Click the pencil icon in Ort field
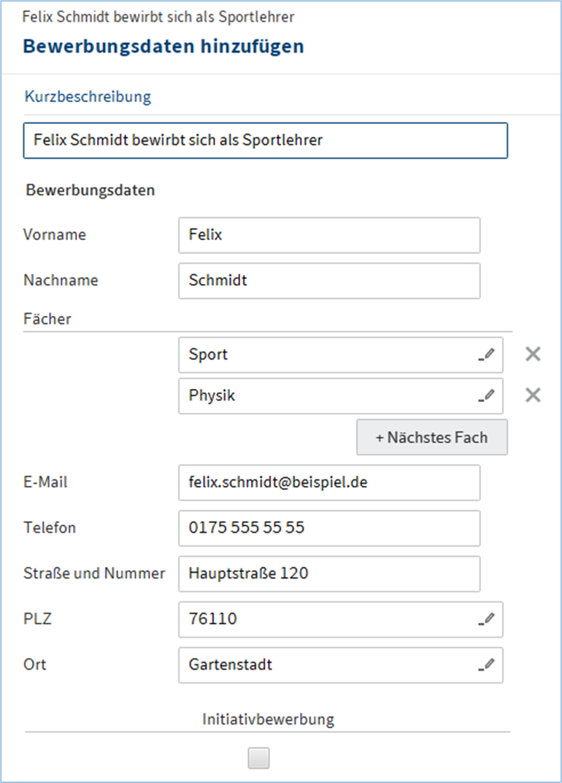Viewport: 562px width, 783px height. (x=488, y=665)
